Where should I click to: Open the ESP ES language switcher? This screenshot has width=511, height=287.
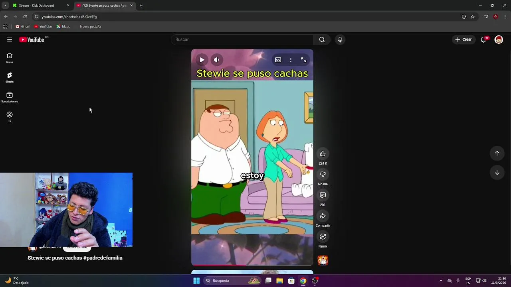468,281
